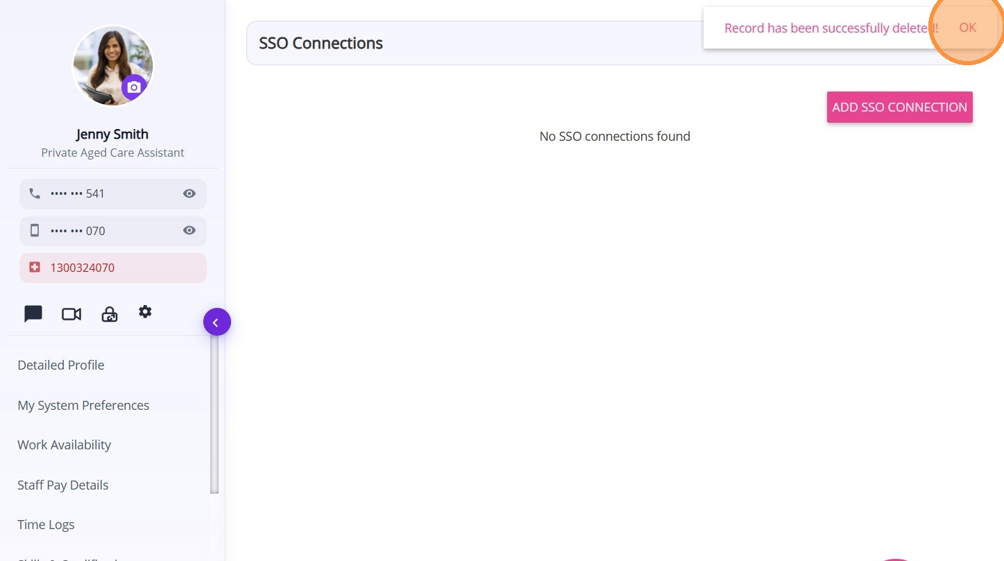Click the camera icon on profile photo
This screenshot has height=561, width=1004.
click(134, 87)
